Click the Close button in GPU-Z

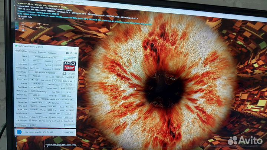tap(69, 126)
